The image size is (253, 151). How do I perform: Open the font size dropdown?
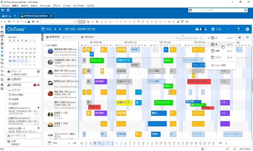pyautogui.click(x=82, y=22)
